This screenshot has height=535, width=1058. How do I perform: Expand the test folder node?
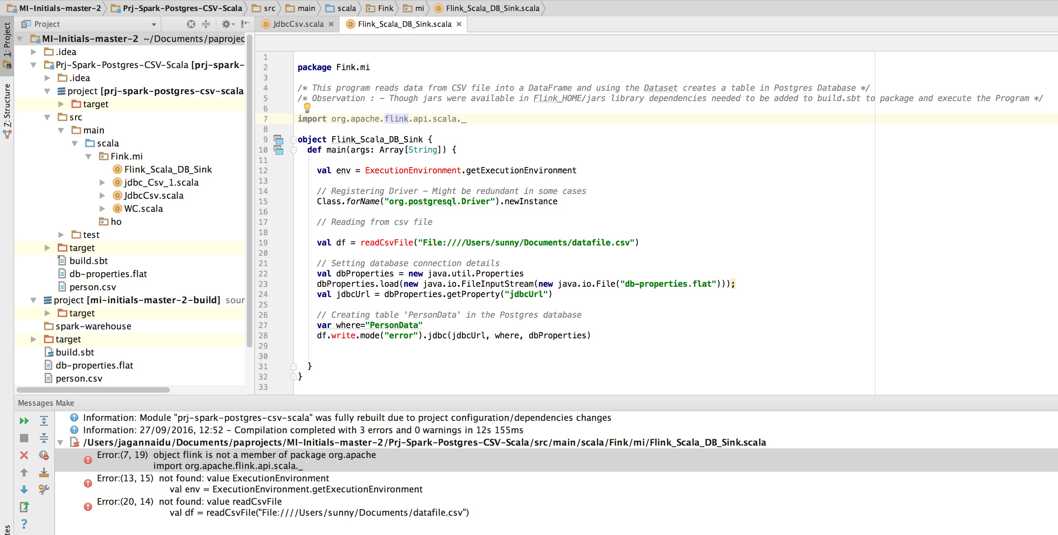click(x=61, y=235)
